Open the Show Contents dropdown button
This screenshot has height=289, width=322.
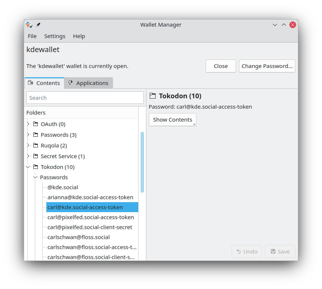(172, 120)
